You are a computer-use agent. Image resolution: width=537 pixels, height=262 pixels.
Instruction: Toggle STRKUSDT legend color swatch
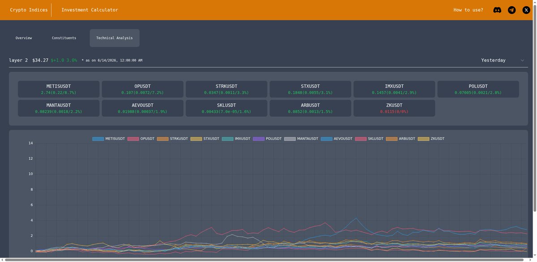(162, 139)
